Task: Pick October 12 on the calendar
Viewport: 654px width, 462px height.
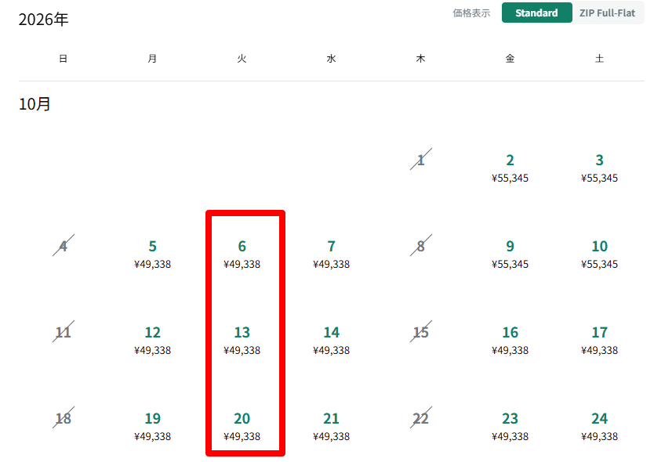Action: 152,340
